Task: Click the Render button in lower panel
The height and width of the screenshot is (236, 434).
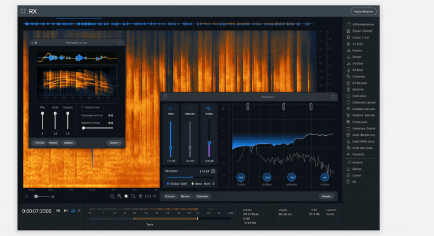Action: coord(327,196)
